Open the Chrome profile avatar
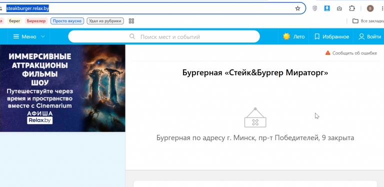The image size is (384, 187). pos(370,8)
